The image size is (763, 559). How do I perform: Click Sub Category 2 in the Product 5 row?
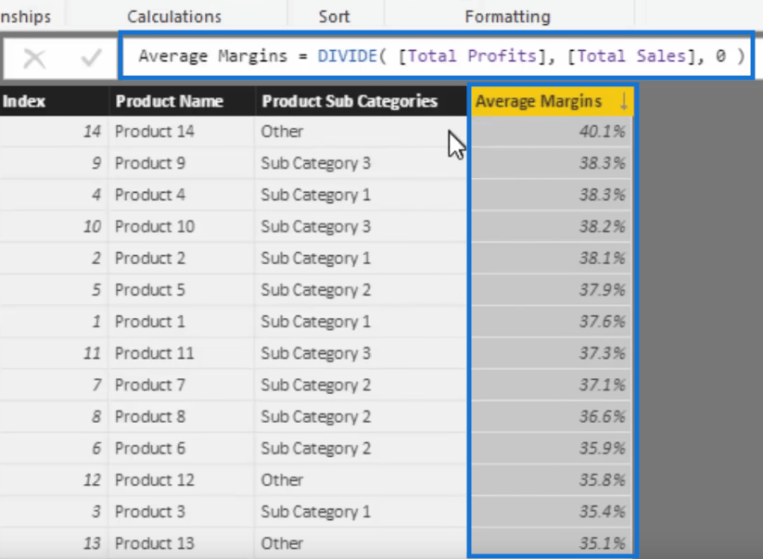[x=315, y=290]
